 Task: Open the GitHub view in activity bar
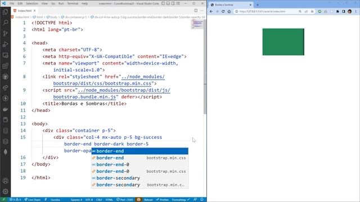click(5, 77)
